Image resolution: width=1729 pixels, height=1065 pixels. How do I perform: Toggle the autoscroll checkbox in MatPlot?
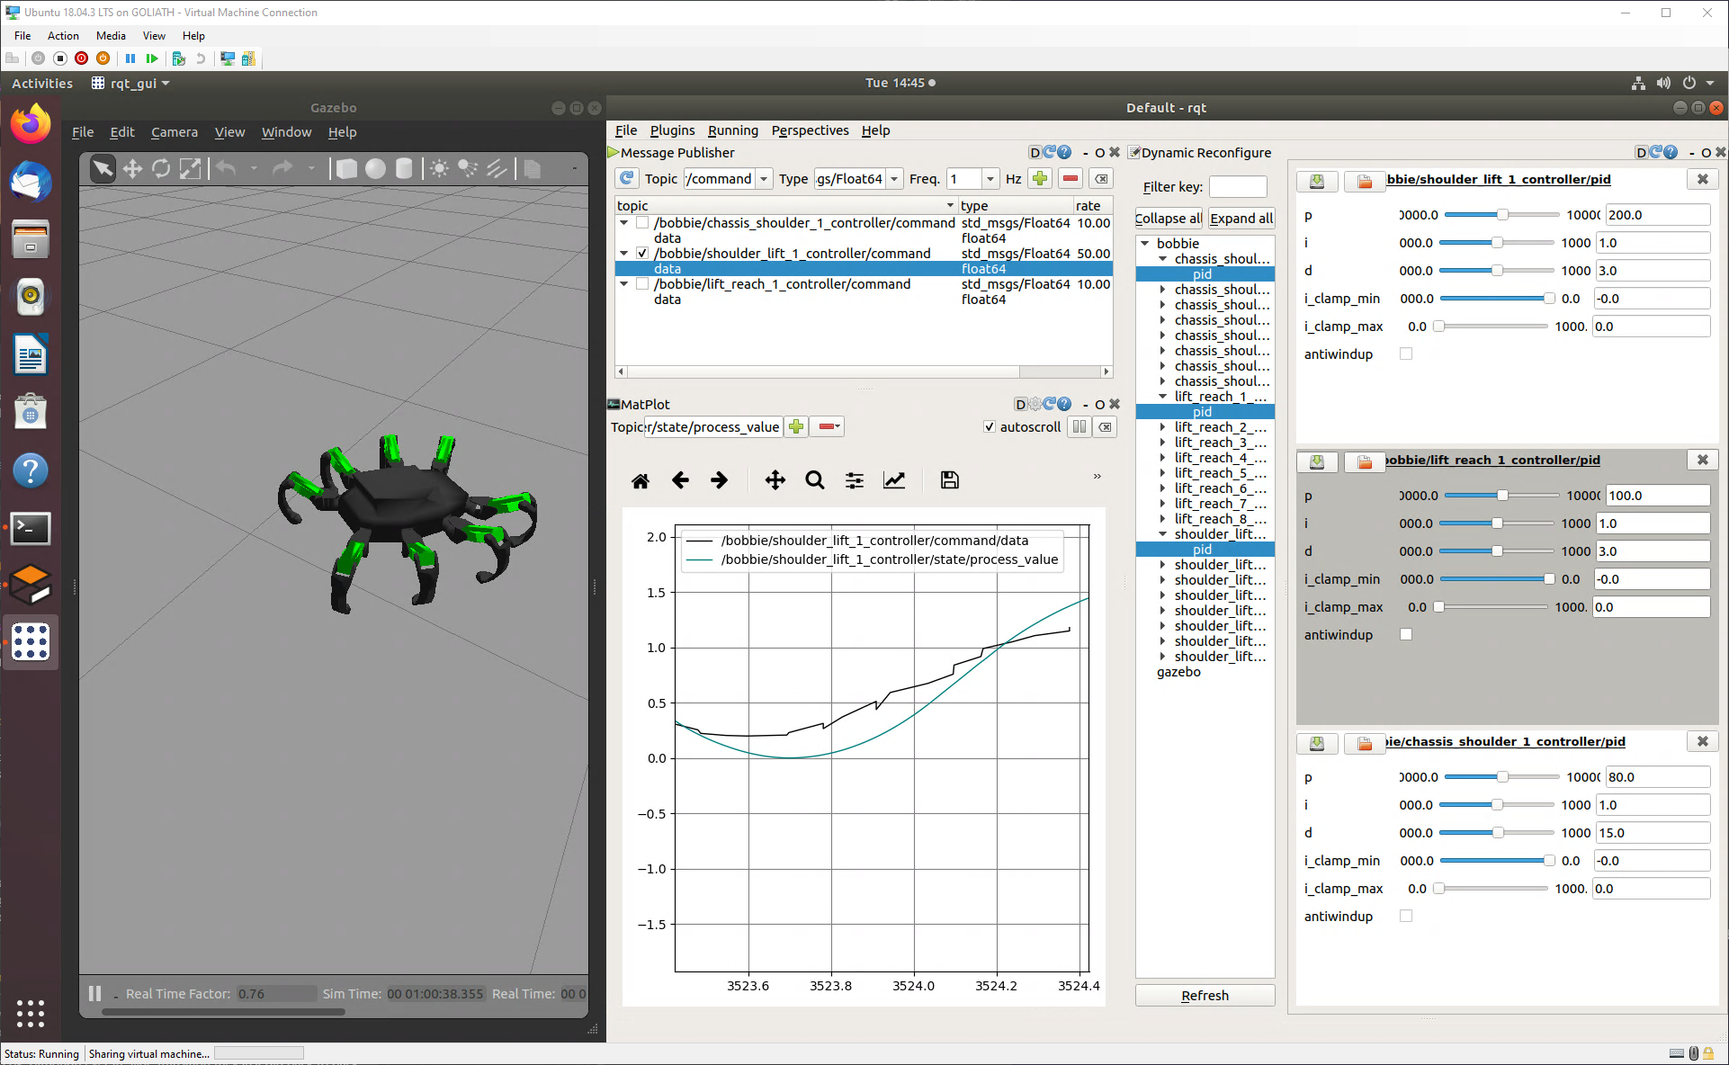click(990, 427)
